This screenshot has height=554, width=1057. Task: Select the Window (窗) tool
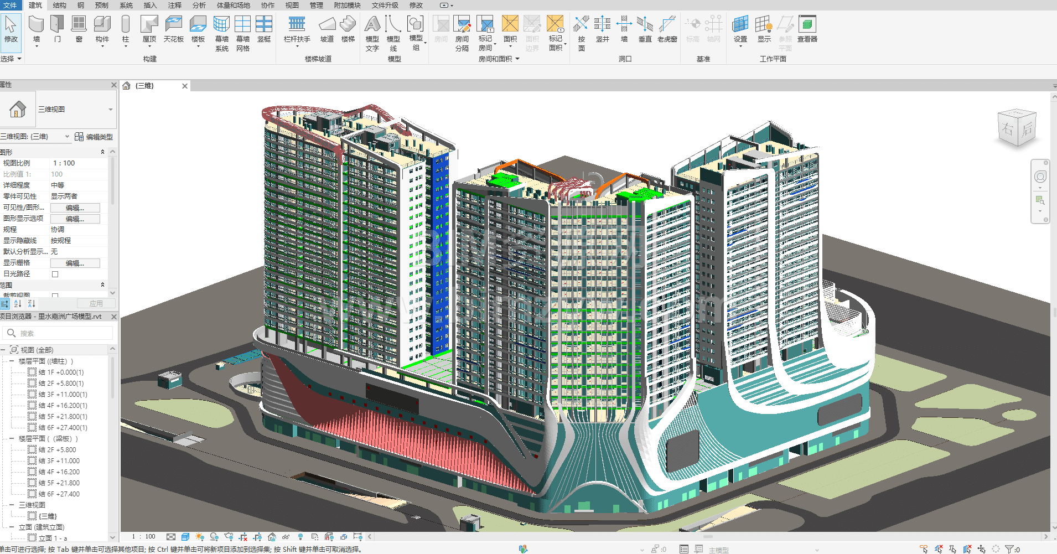(x=79, y=26)
